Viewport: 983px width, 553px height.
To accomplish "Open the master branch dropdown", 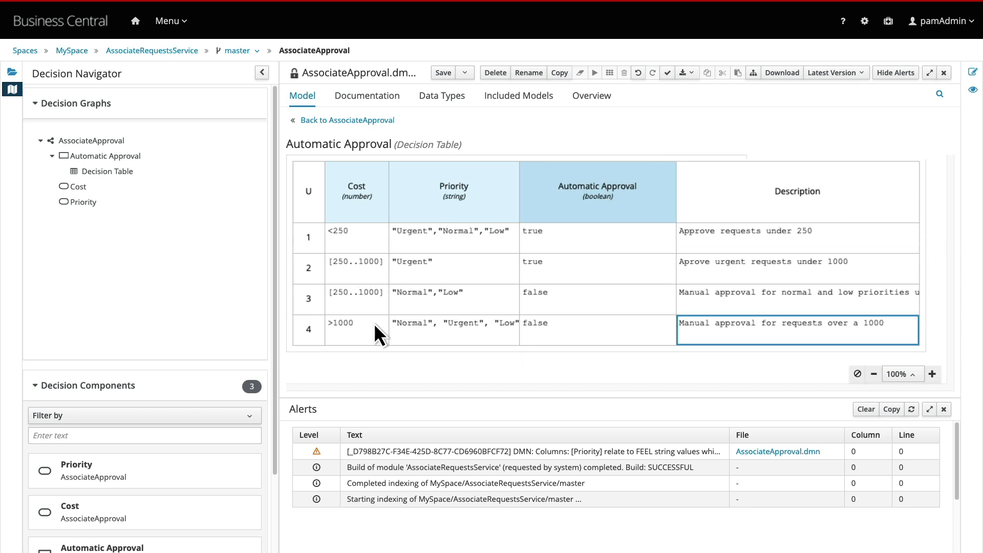I will (x=238, y=50).
